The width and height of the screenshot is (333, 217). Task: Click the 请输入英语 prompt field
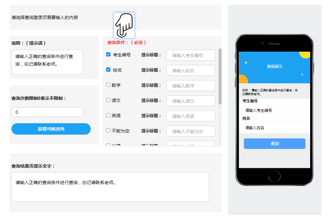click(191, 116)
